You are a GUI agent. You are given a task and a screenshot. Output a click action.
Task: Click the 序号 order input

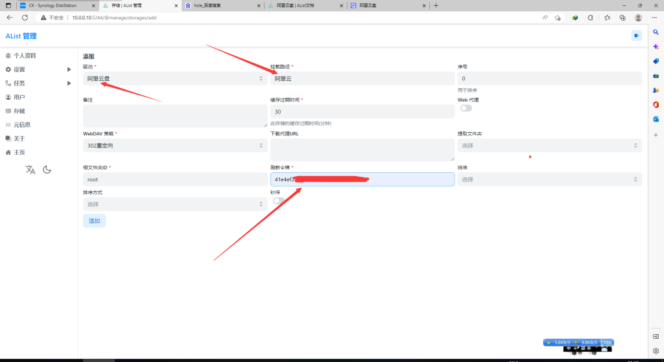550,78
